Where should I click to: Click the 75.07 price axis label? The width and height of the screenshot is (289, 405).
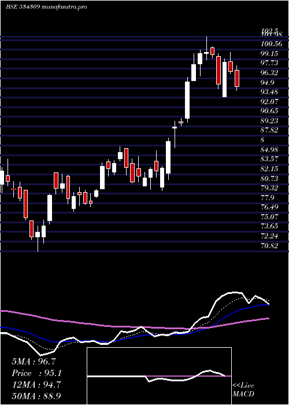269,217
